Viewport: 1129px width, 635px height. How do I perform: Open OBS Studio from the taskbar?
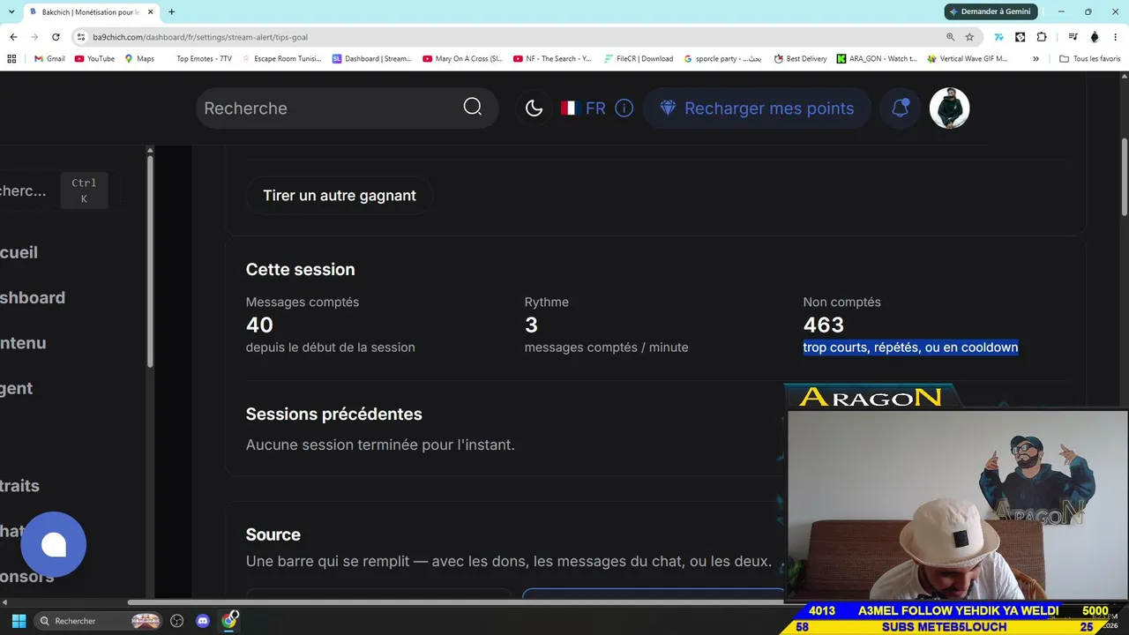pos(176,621)
